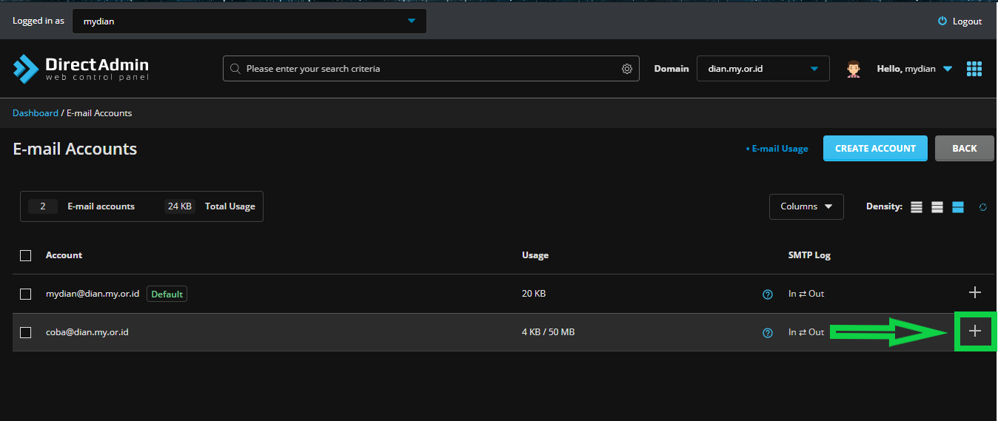
Task: Toggle the select-all accounts checkbox
Action: point(26,255)
